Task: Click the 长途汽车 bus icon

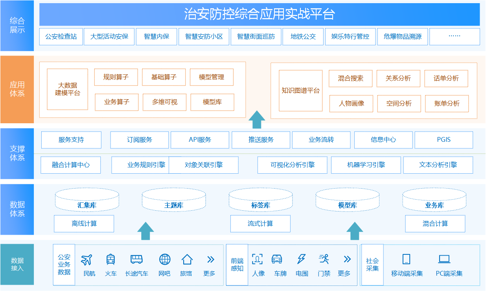Action: pos(136,259)
